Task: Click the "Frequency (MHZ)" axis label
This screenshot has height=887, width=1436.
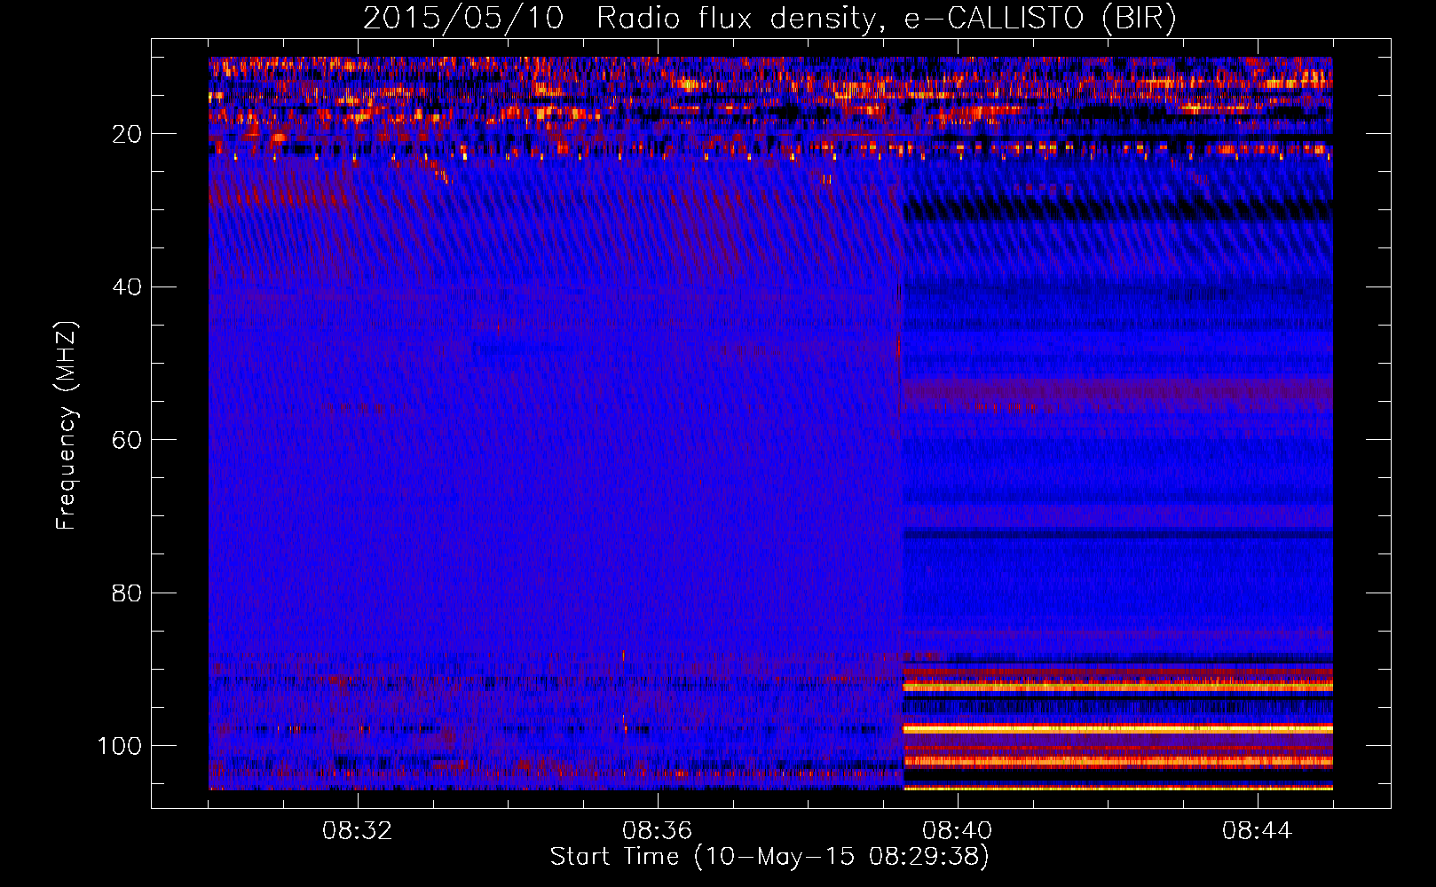Action: pos(67,426)
